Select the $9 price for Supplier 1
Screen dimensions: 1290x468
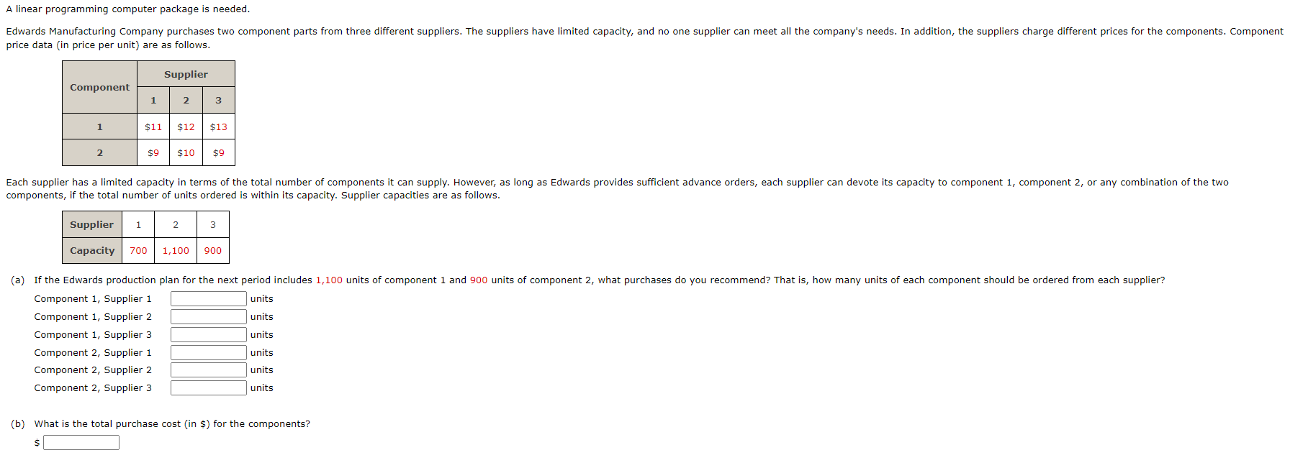(x=153, y=152)
